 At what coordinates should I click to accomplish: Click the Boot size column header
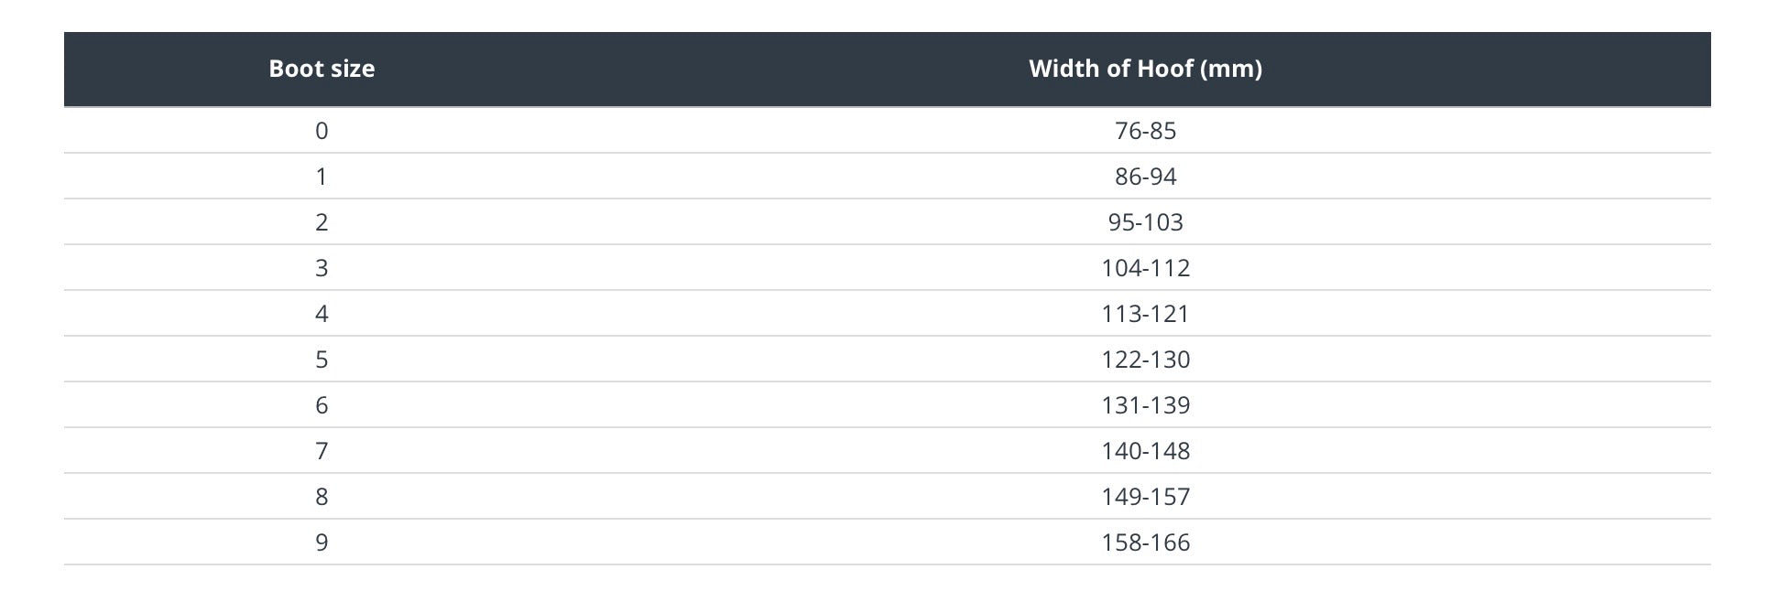coord(322,69)
